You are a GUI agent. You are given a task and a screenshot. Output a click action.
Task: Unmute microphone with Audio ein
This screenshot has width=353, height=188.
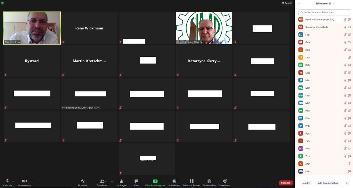click(x=7, y=181)
